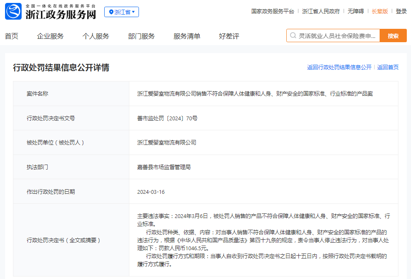This screenshot has width=411, height=279.
Task: Click the location pin icon beside 浙江省
Action: pos(111,12)
